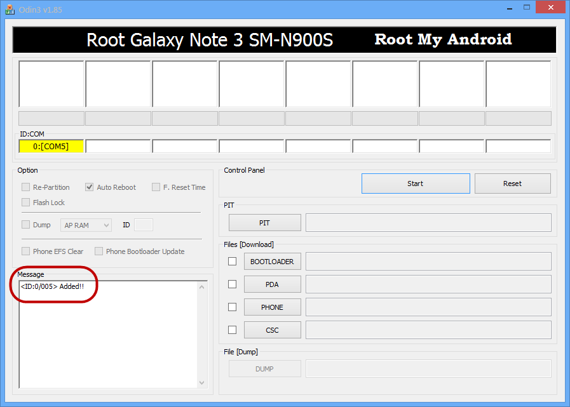570x407 pixels.
Task: Maximize the Odin3 window
Action: click(527, 8)
